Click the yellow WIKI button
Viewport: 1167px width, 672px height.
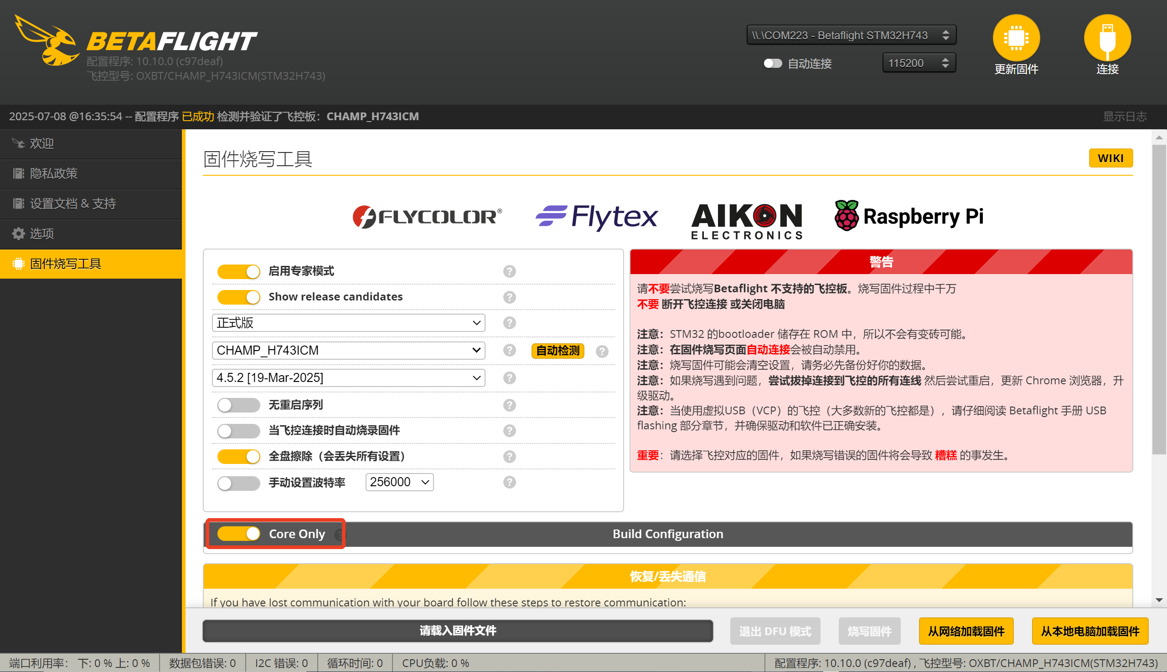click(x=1110, y=158)
